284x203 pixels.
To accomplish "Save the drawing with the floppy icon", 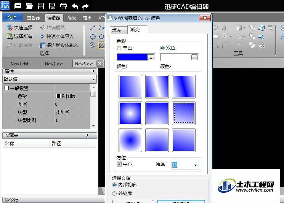I will 41,6.
